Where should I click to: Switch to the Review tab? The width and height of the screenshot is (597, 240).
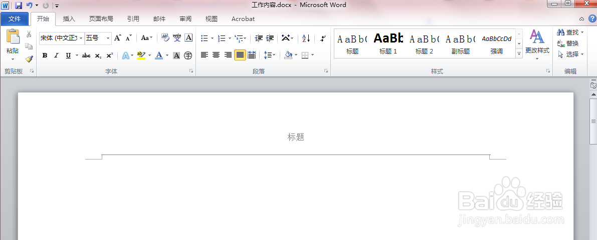point(185,18)
